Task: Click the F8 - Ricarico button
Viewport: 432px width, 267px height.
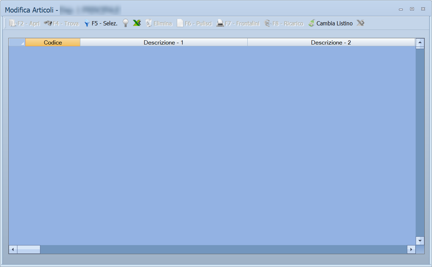Action: click(284, 24)
